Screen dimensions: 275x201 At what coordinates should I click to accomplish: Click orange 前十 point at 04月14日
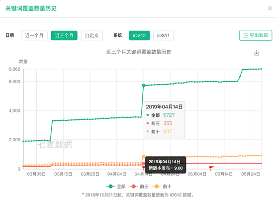point(144,156)
